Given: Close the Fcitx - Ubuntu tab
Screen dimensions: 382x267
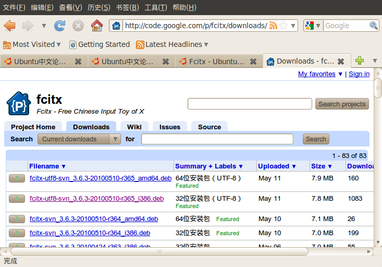Looking at the screenshot, I should (x=253, y=62).
